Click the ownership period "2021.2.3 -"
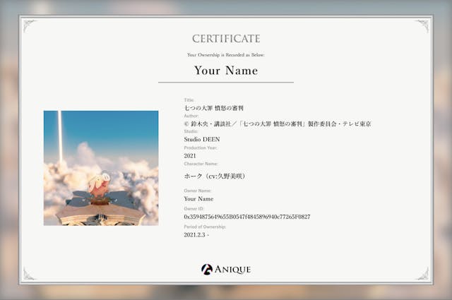The width and height of the screenshot is (452, 300). 196,235
